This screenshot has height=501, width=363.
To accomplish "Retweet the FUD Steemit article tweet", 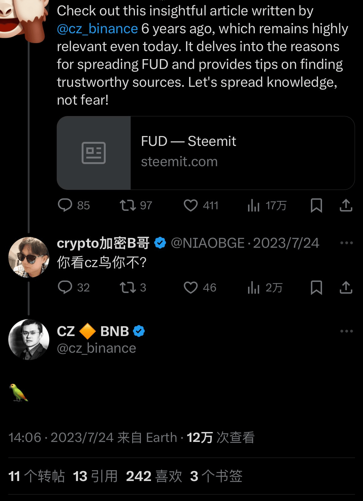I will pyautogui.click(x=128, y=205).
